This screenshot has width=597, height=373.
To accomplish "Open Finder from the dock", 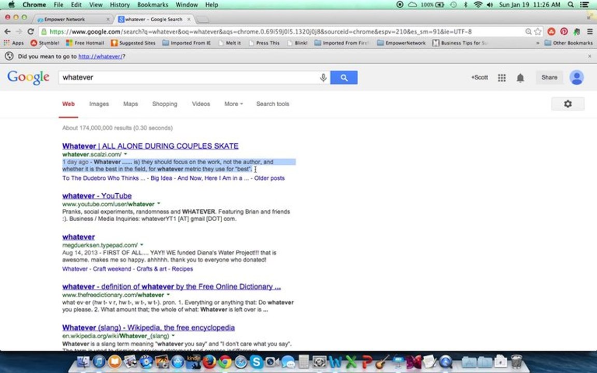I will [83, 362].
